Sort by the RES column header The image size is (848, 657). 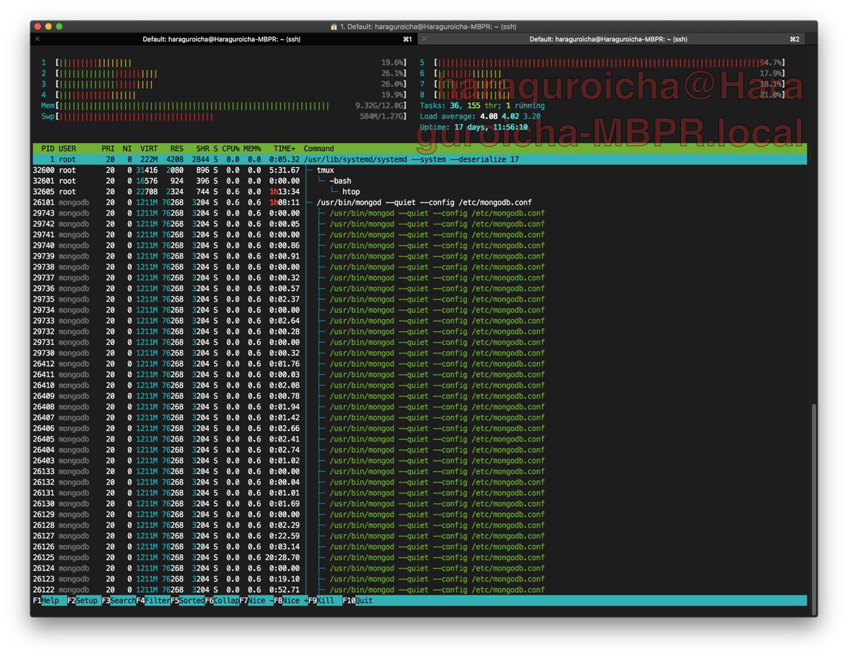pyautogui.click(x=177, y=149)
